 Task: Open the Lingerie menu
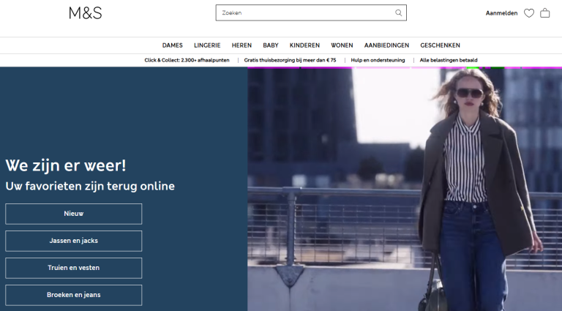207,45
